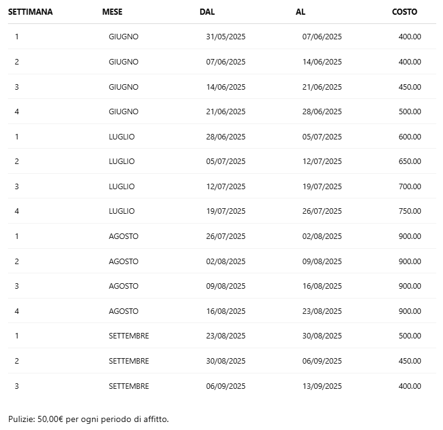
Task: Click the DAL column header
Action: click(x=207, y=12)
